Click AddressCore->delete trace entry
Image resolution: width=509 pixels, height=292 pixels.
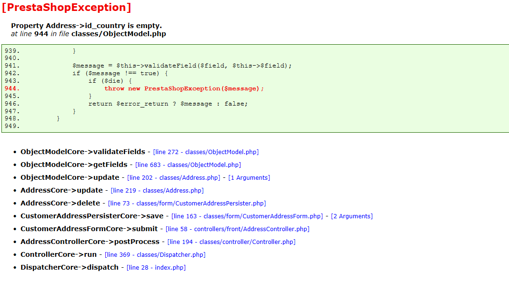pyautogui.click(x=60, y=203)
